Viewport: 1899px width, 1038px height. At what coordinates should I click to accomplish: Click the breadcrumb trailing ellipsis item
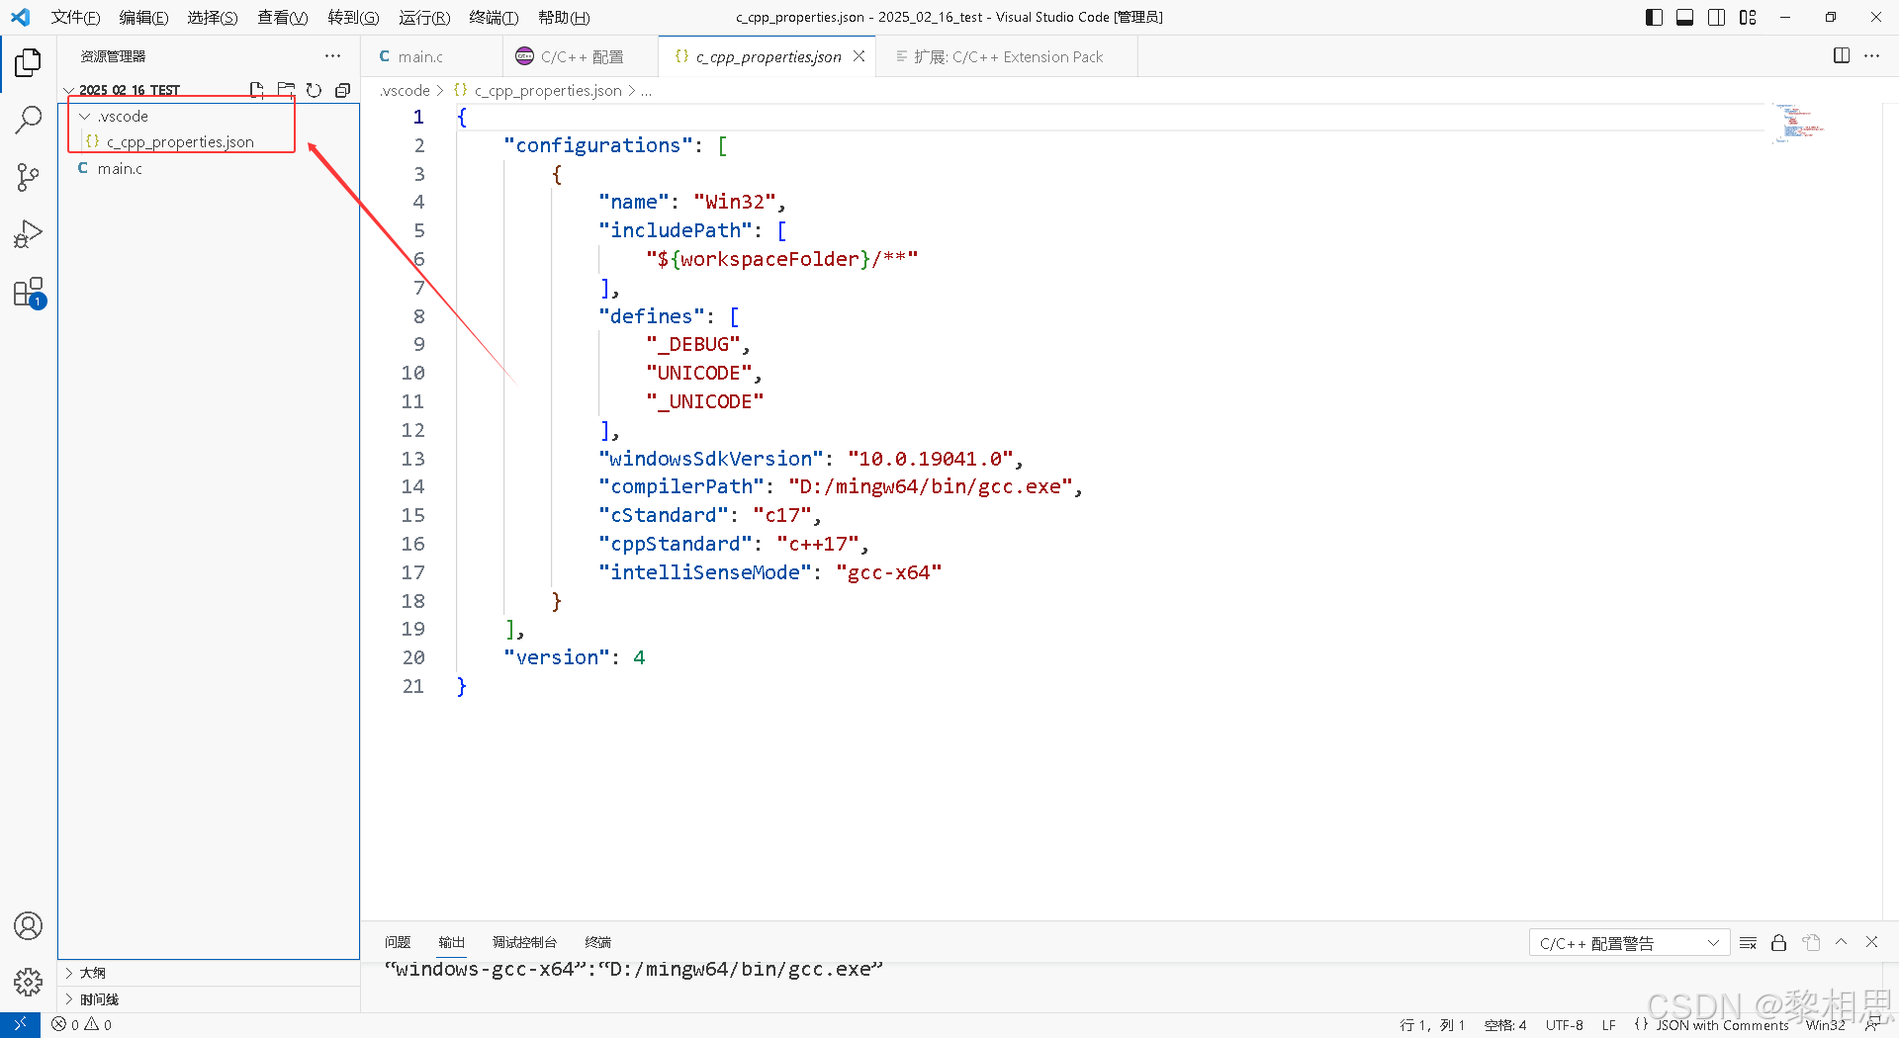tap(646, 91)
